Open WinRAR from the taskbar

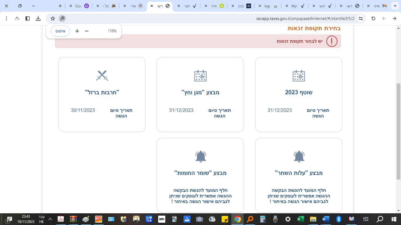73,219
